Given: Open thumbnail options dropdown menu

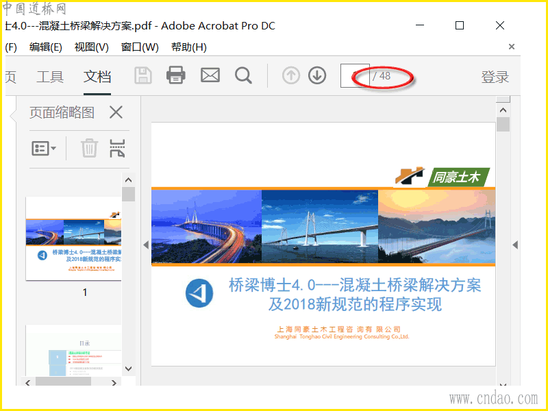Looking at the screenshot, I should pos(44,148).
